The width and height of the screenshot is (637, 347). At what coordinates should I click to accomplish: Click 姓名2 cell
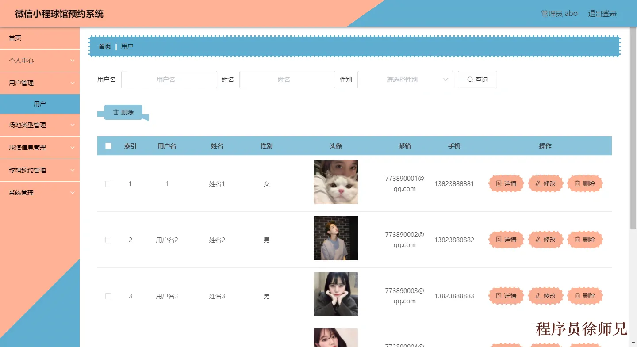[x=217, y=240]
